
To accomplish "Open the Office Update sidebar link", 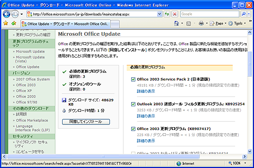I will pyautogui.click(x=27, y=67).
